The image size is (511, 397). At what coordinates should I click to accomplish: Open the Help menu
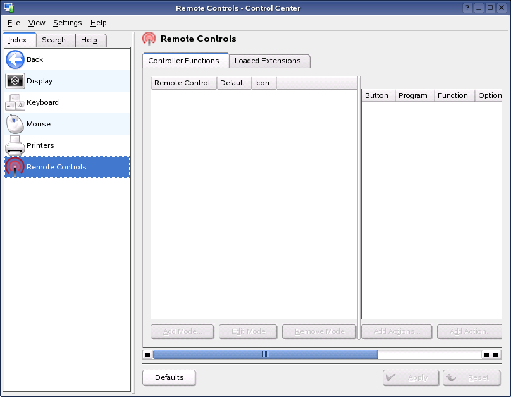99,23
